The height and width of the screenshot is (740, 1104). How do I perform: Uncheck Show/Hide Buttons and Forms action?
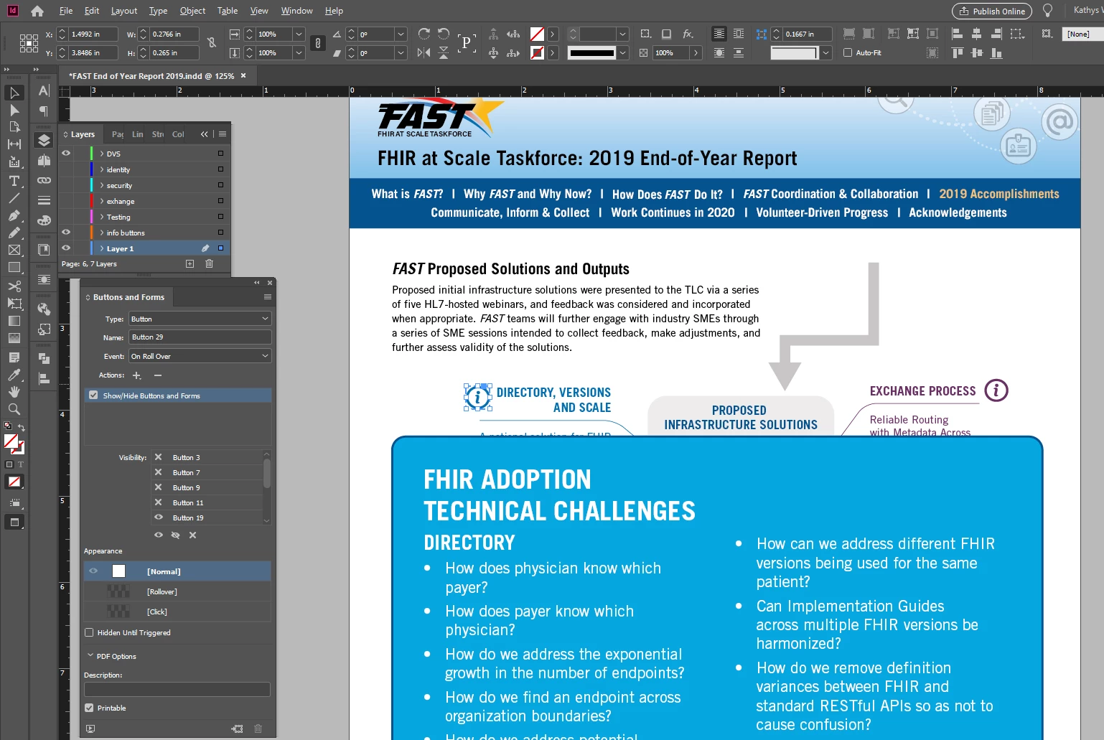click(x=93, y=395)
